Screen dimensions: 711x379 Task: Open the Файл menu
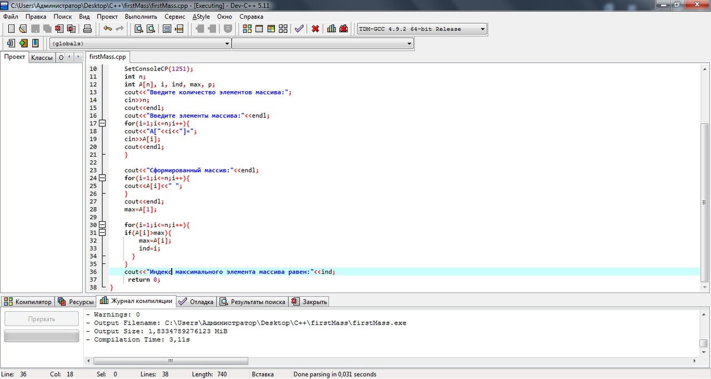point(11,17)
